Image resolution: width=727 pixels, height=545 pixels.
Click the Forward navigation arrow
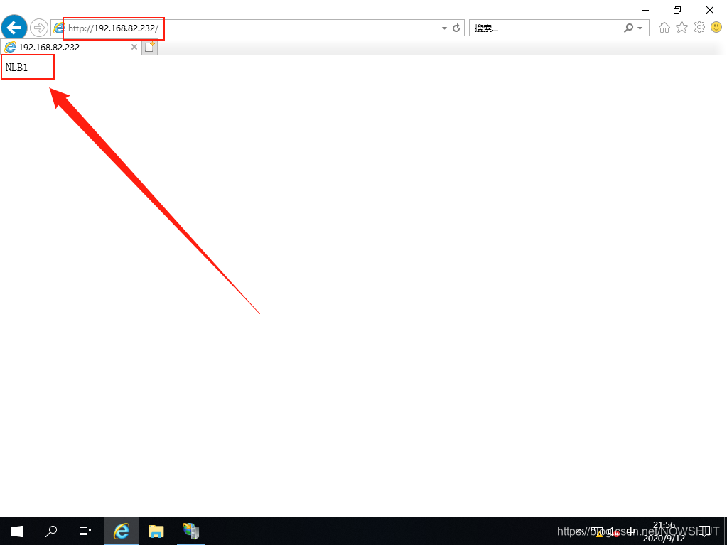[x=39, y=28]
